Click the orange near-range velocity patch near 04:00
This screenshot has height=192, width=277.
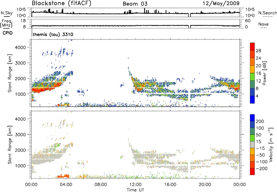pos(63,176)
